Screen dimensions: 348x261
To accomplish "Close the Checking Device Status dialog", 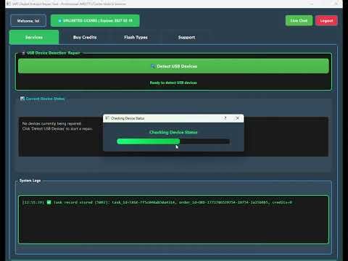I will pos(237,118).
